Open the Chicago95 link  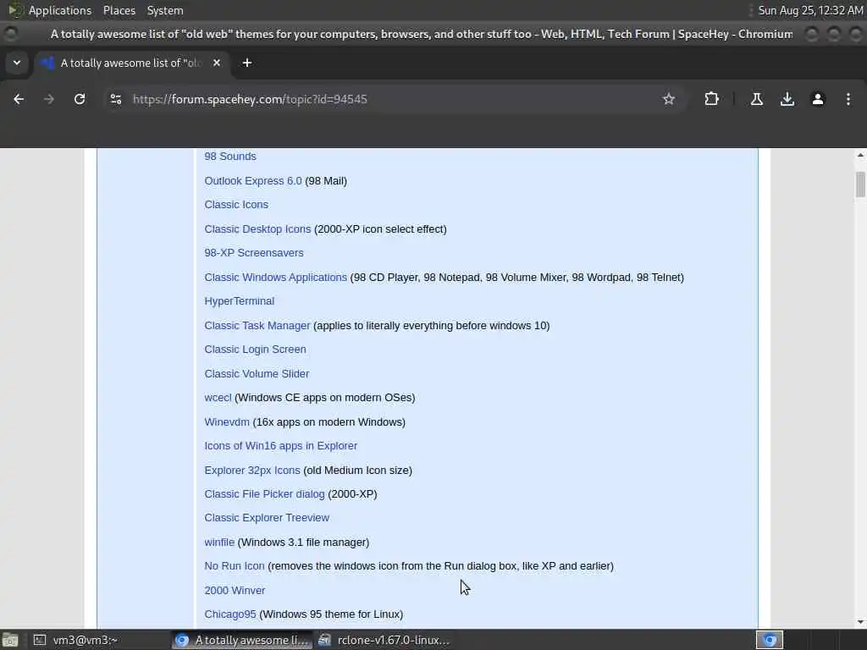click(x=230, y=614)
